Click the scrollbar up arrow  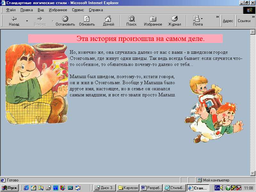(252, 32)
